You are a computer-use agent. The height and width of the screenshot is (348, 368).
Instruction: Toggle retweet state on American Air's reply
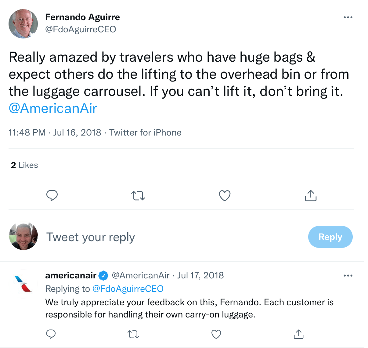click(x=133, y=334)
